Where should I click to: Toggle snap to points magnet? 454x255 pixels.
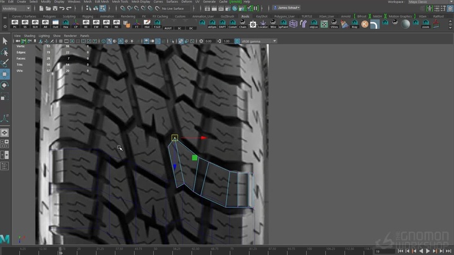[136, 9]
